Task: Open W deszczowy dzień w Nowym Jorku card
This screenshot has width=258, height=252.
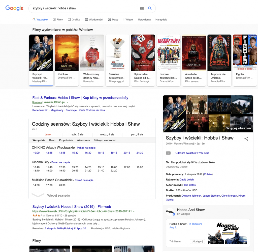Action: tap(92, 60)
